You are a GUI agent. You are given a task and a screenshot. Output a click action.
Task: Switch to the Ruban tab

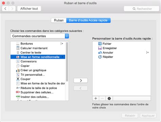(x=59, y=20)
